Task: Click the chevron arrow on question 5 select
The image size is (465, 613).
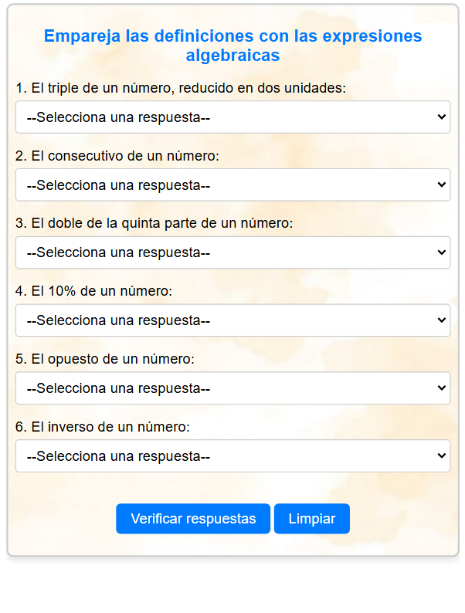Action: (442, 388)
